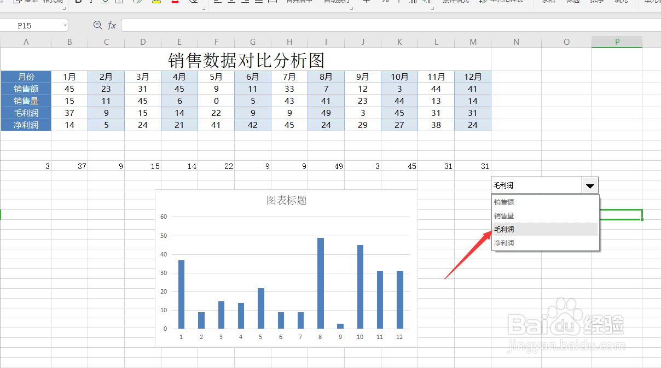Click the title 销售数据对比分析图
Viewport: 661px width, 368px height.
(x=246, y=60)
